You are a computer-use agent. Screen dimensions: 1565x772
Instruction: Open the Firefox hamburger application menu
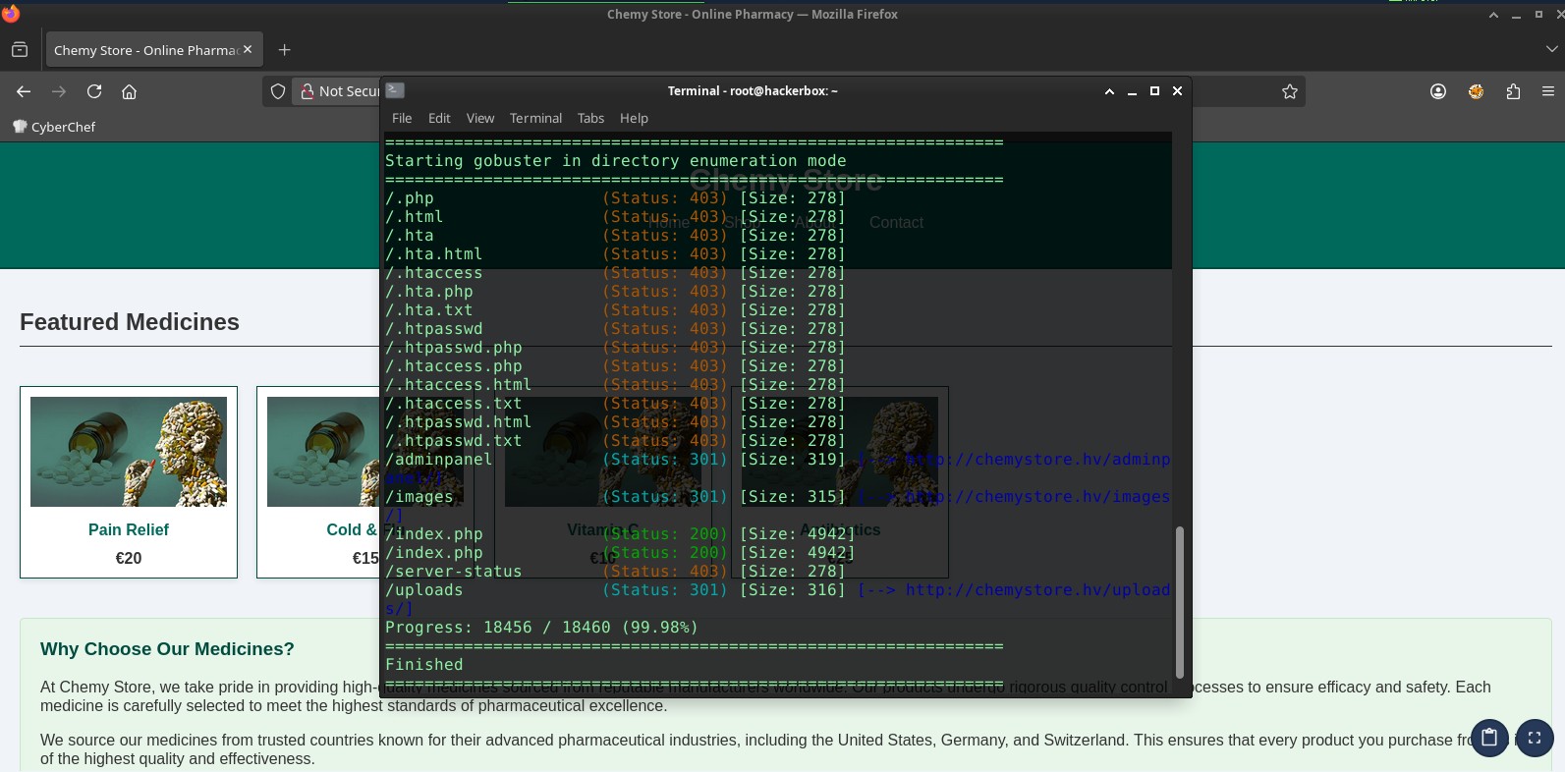(x=1548, y=91)
